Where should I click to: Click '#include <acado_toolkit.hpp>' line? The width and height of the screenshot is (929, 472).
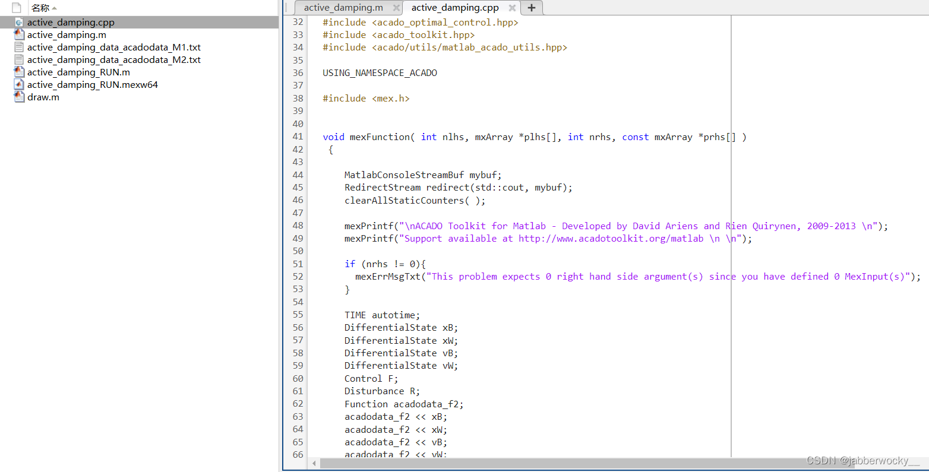click(399, 35)
